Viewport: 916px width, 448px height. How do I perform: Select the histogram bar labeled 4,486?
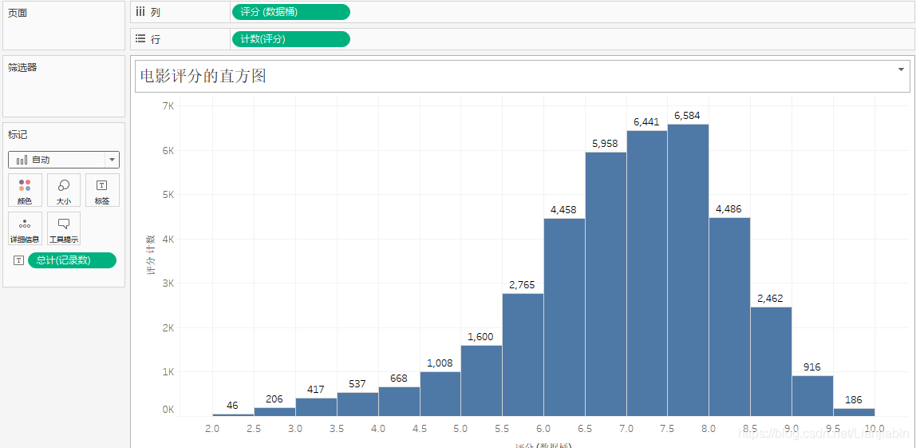pos(729,317)
